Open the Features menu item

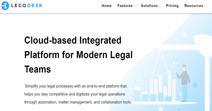coord(125,6)
